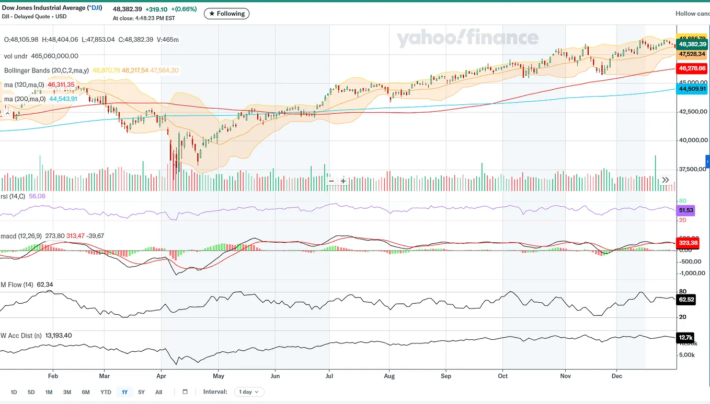Expand the blue side panel handle
This screenshot has height=404, width=710.
pyautogui.click(x=708, y=163)
